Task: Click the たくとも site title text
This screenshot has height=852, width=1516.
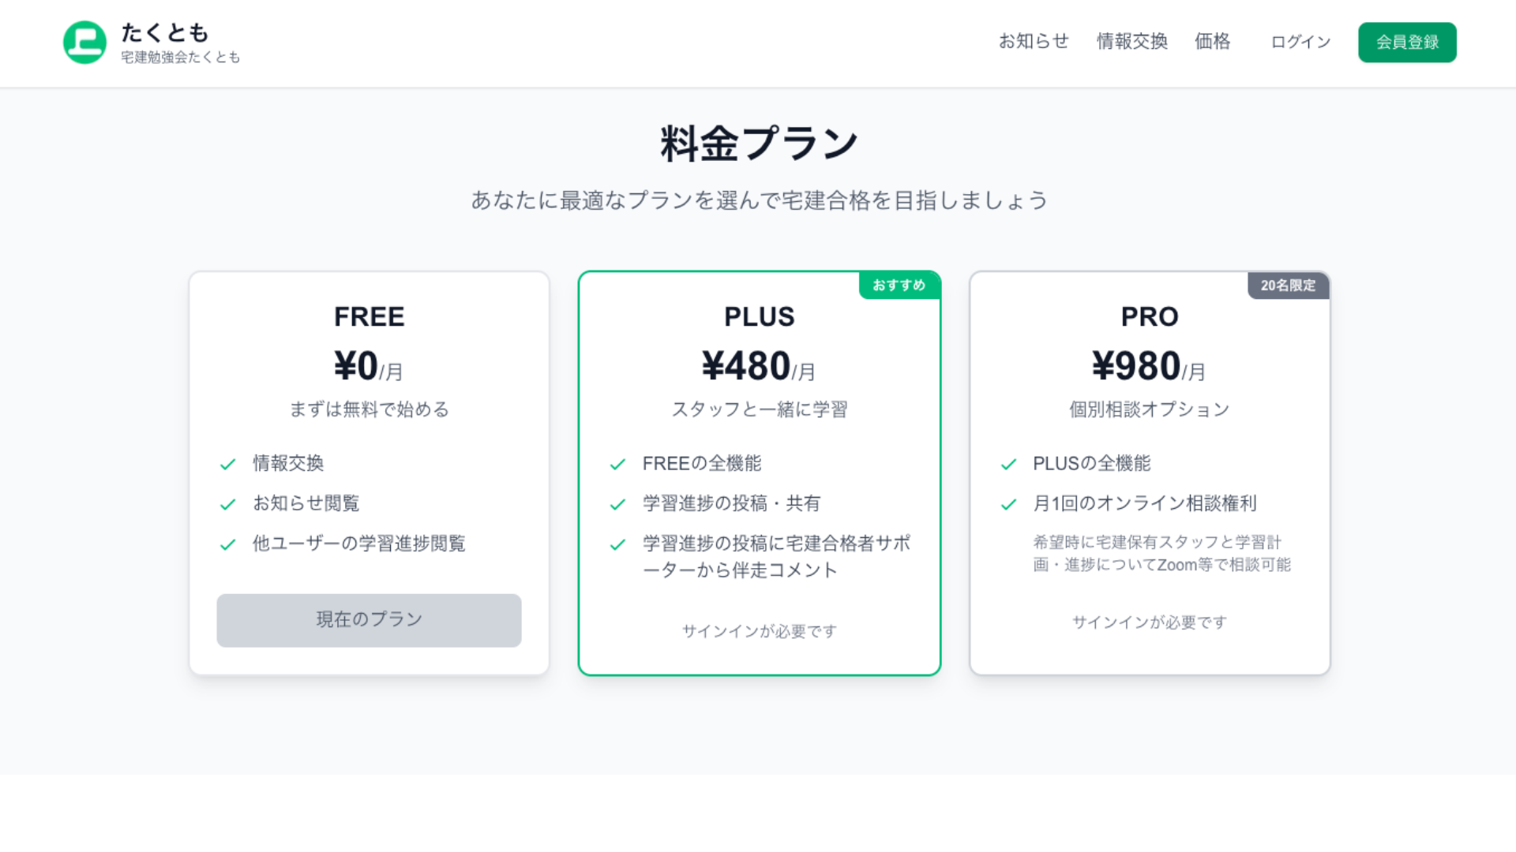Action: pos(165,33)
